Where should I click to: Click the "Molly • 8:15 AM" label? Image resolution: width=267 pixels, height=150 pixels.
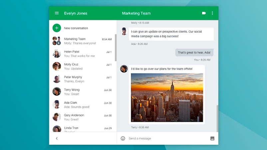140,23
